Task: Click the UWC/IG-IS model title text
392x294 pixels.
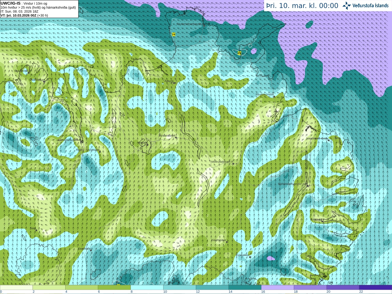Action: tap(11, 3)
